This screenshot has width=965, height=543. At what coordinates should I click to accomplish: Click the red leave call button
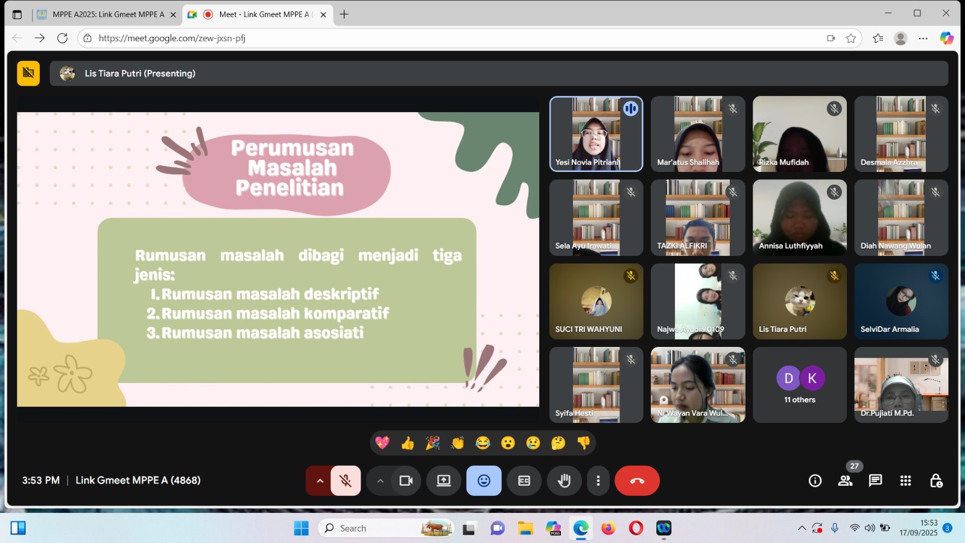637,481
